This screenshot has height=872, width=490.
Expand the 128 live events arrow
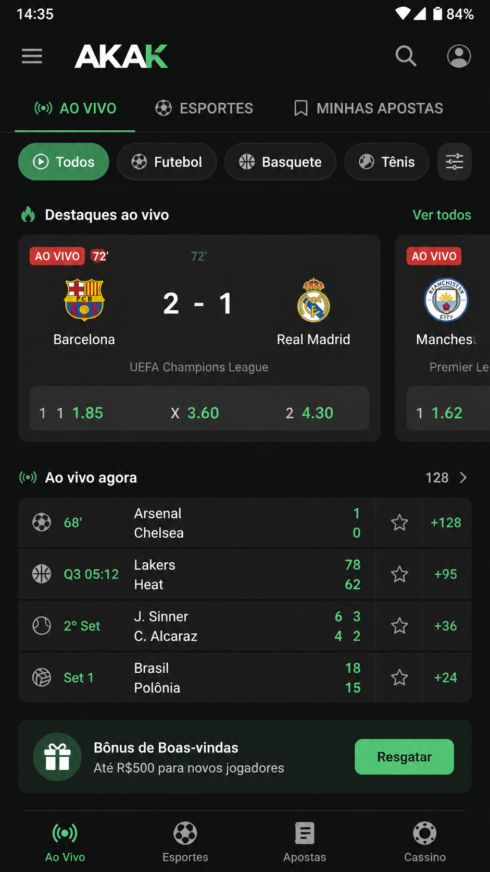pos(463,477)
